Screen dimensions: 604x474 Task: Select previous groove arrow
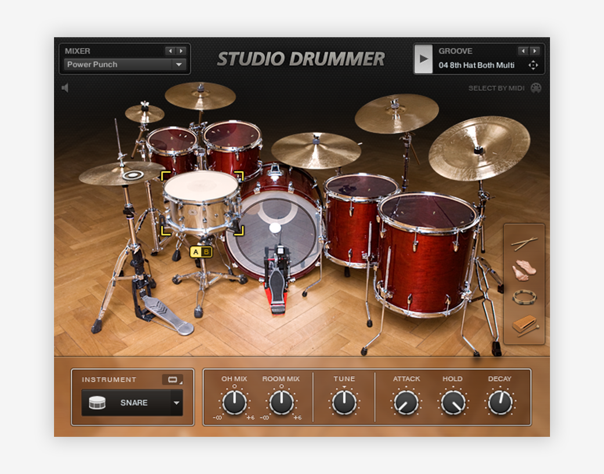523,51
